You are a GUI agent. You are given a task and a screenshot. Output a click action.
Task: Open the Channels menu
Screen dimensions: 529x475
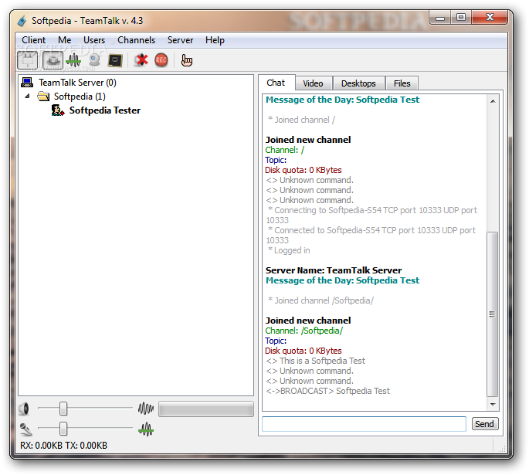click(x=136, y=40)
